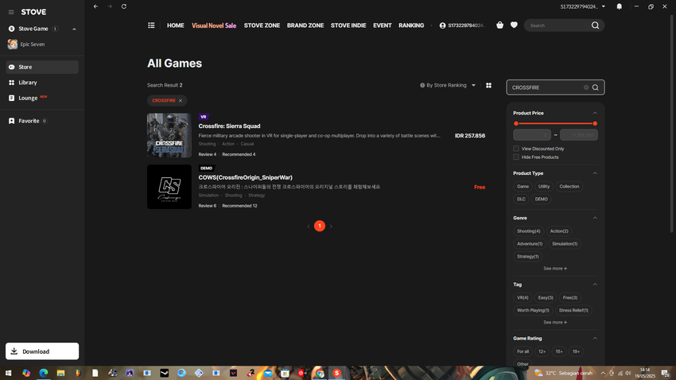Expand more genres with See more
Image resolution: width=676 pixels, height=380 pixels.
click(x=555, y=269)
